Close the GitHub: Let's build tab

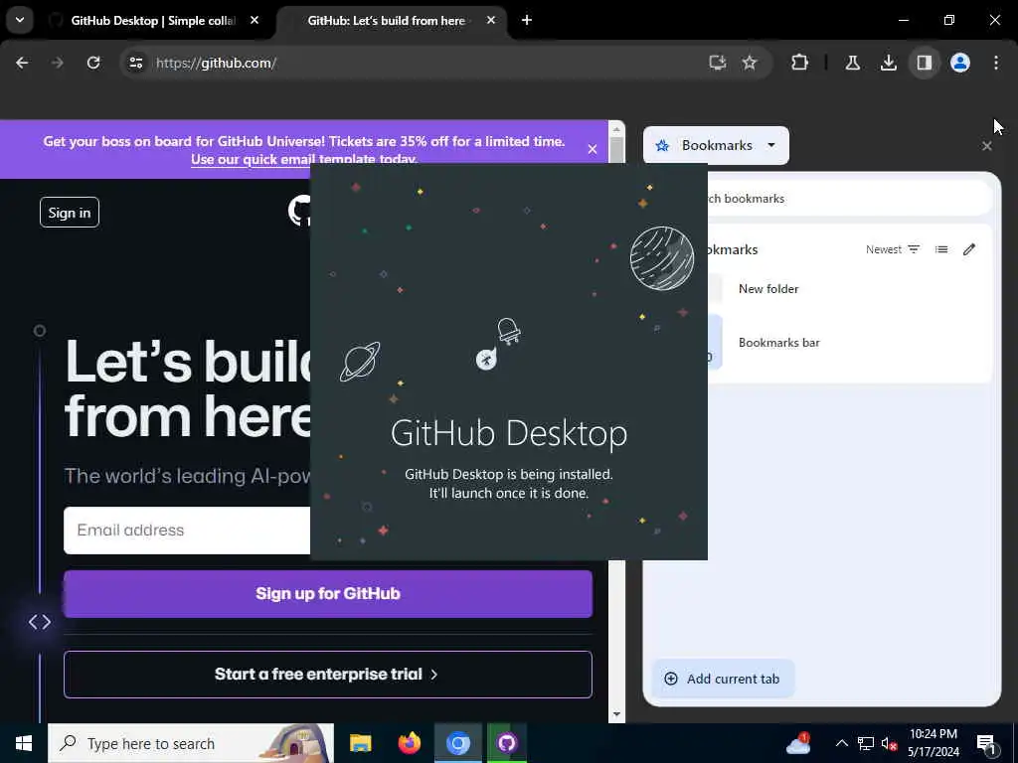[x=491, y=21]
